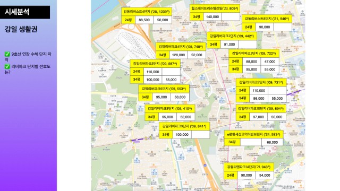Click 100,000 under 강일리버파크9단지
The height and width of the screenshot is (191, 340).
click(x=182, y=134)
